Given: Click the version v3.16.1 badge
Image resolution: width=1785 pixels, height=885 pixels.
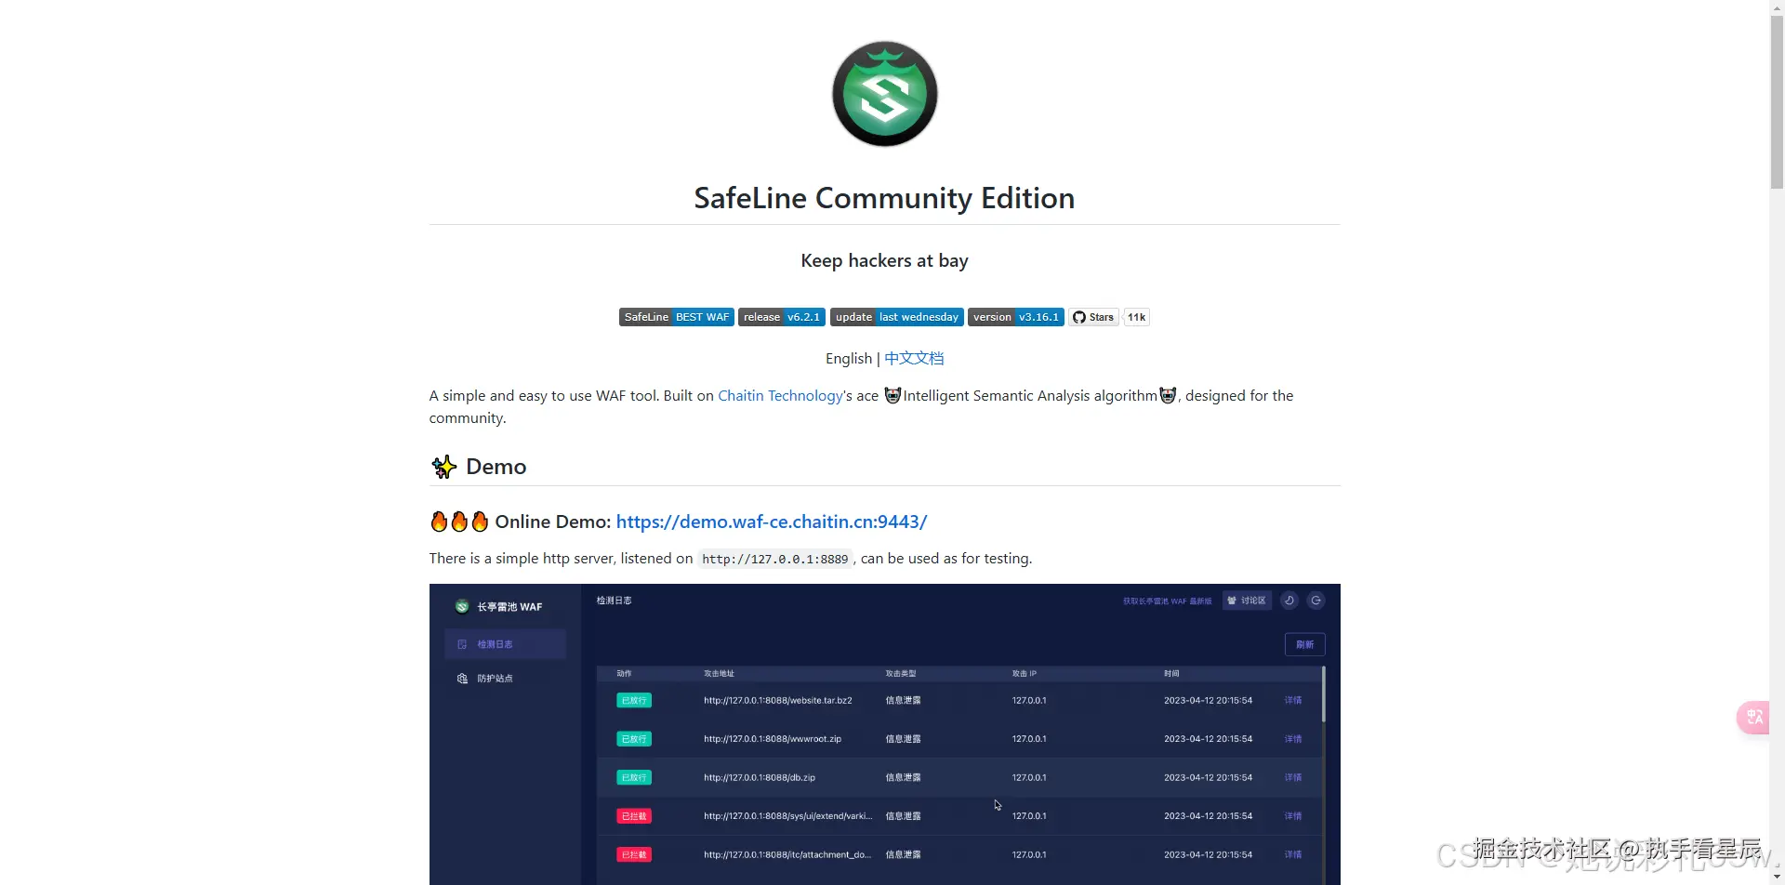Looking at the screenshot, I should (1016, 317).
